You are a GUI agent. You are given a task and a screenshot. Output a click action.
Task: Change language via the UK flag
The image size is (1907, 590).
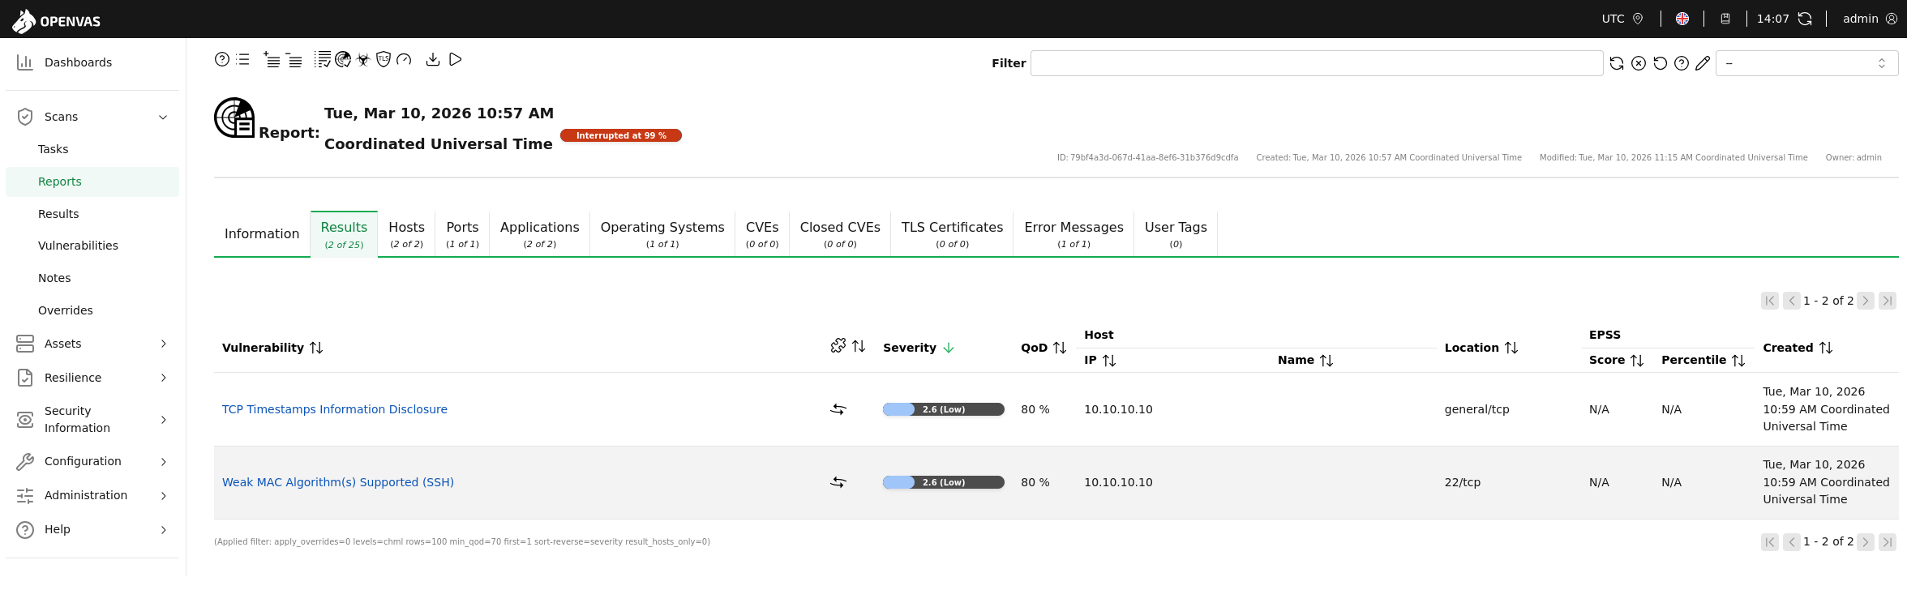coord(1682,19)
